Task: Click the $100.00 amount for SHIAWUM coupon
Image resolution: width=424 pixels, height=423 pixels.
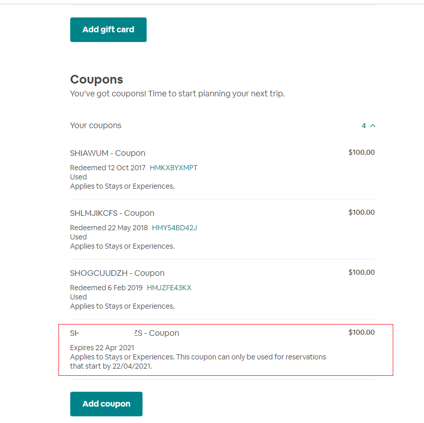Action: [x=361, y=152]
